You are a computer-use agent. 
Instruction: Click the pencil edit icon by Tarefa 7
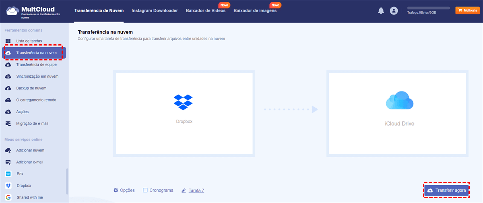(x=184, y=190)
